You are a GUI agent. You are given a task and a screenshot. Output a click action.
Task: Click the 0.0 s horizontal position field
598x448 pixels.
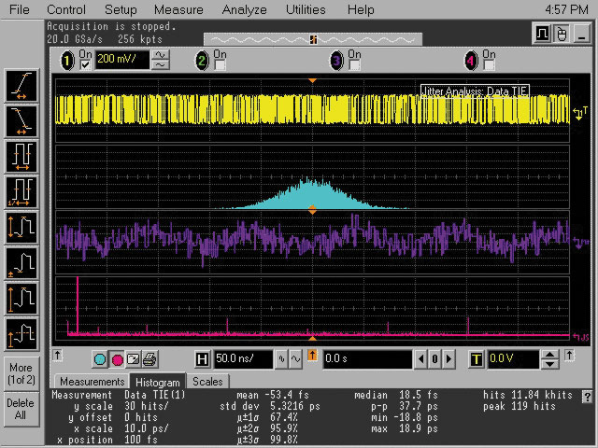coord(367,359)
